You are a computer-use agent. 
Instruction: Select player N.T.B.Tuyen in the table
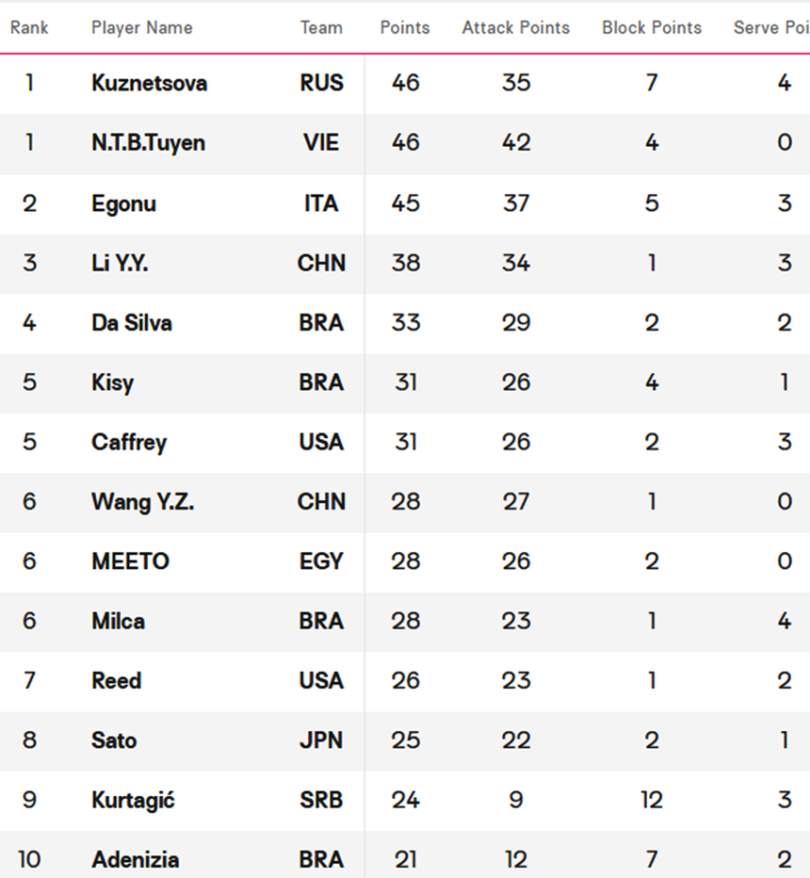click(x=148, y=143)
